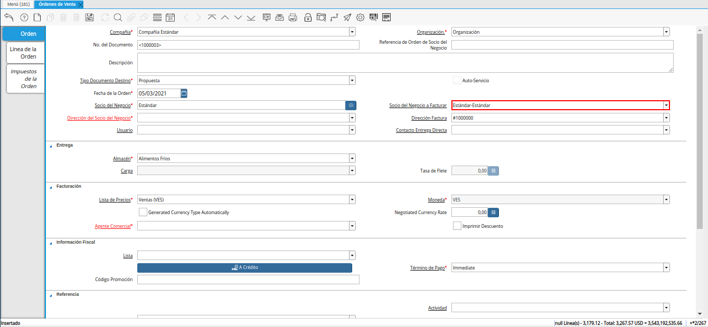Open the Tipo Documento Destino dropdown
The height and width of the screenshot is (327, 708).
point(352,81)
